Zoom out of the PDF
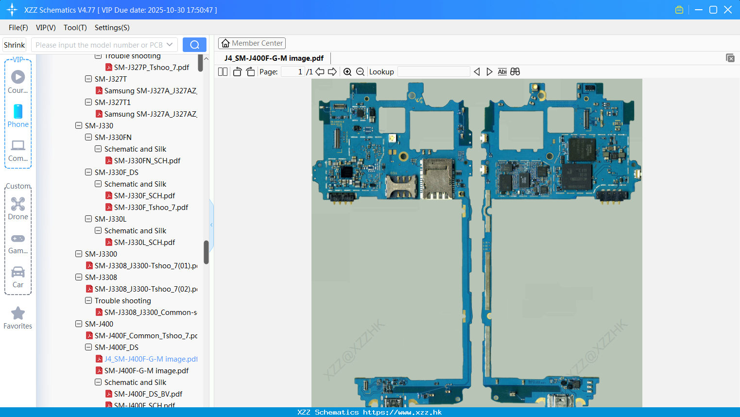Screen dimensions: 740x417 coord(360,72)
